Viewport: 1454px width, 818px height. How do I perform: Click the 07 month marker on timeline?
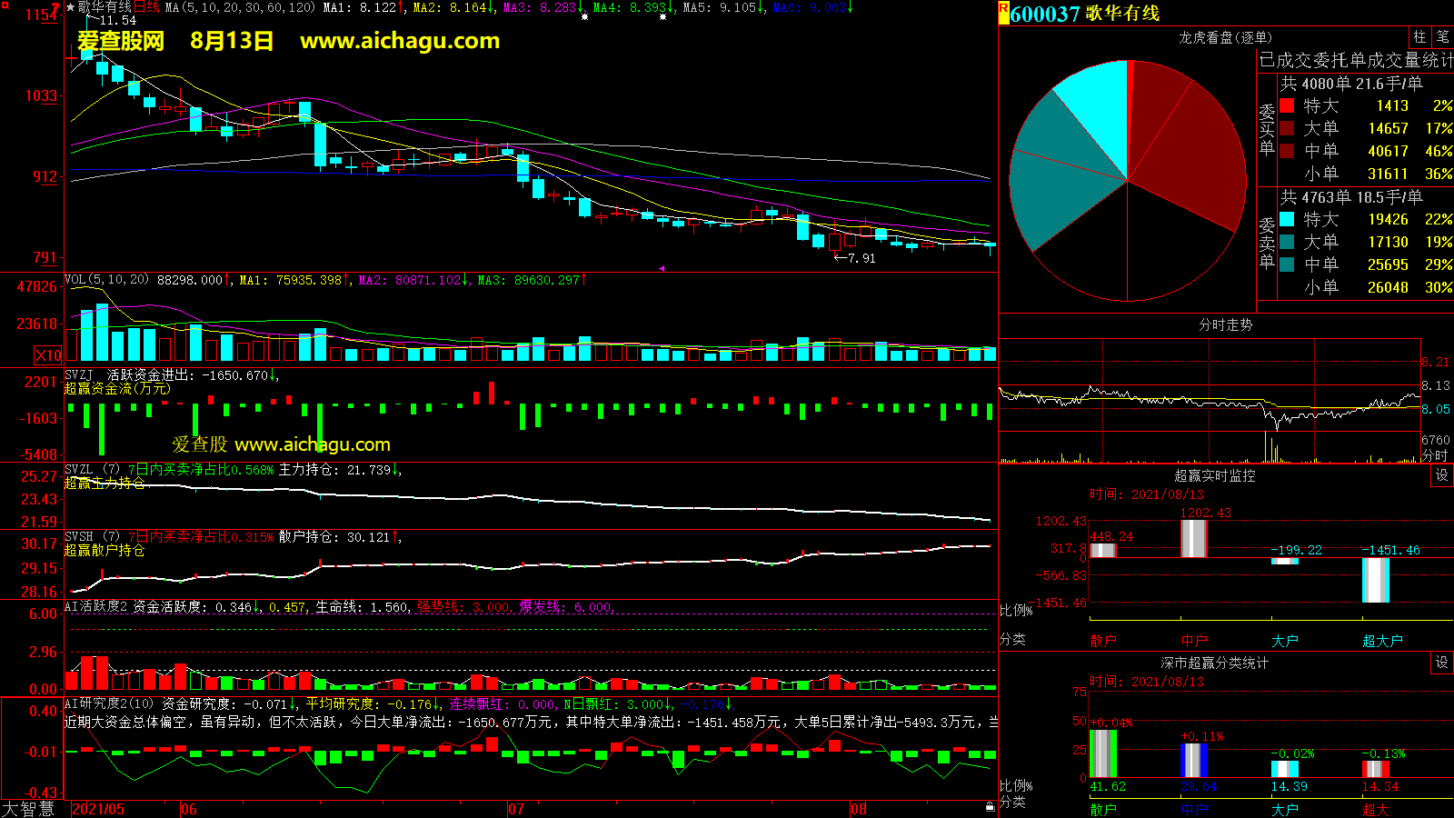tap(516, 809)
